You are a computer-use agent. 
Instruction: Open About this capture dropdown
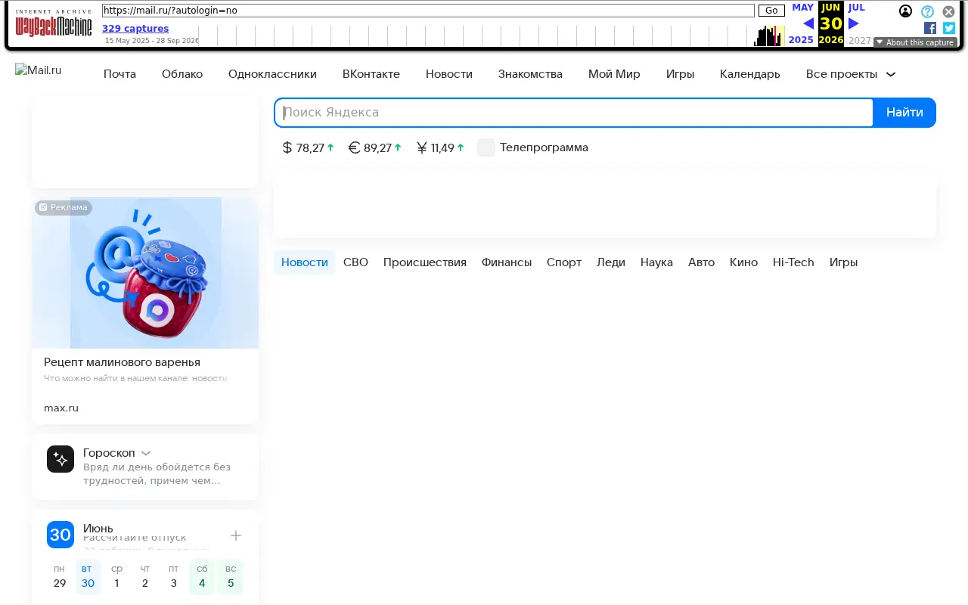915,42
